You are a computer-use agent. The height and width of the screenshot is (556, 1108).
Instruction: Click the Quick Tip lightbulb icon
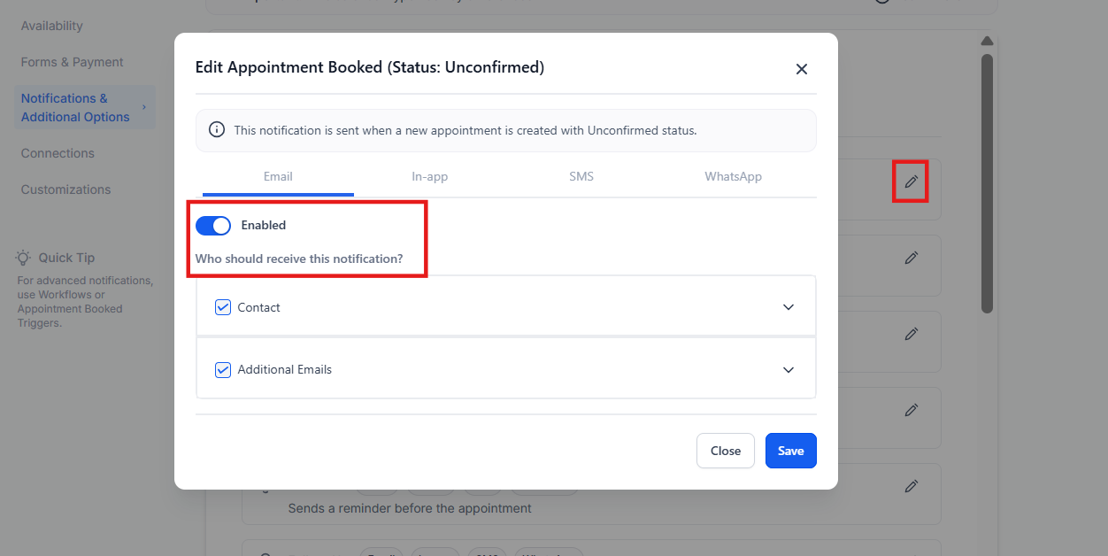click(24, 258)
